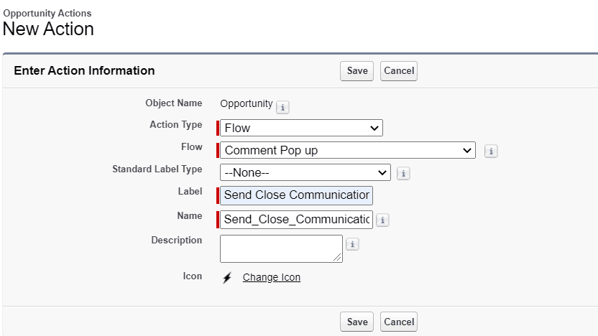
Task: Click info icon beside Flow dropdown
Action: [491, 151]
